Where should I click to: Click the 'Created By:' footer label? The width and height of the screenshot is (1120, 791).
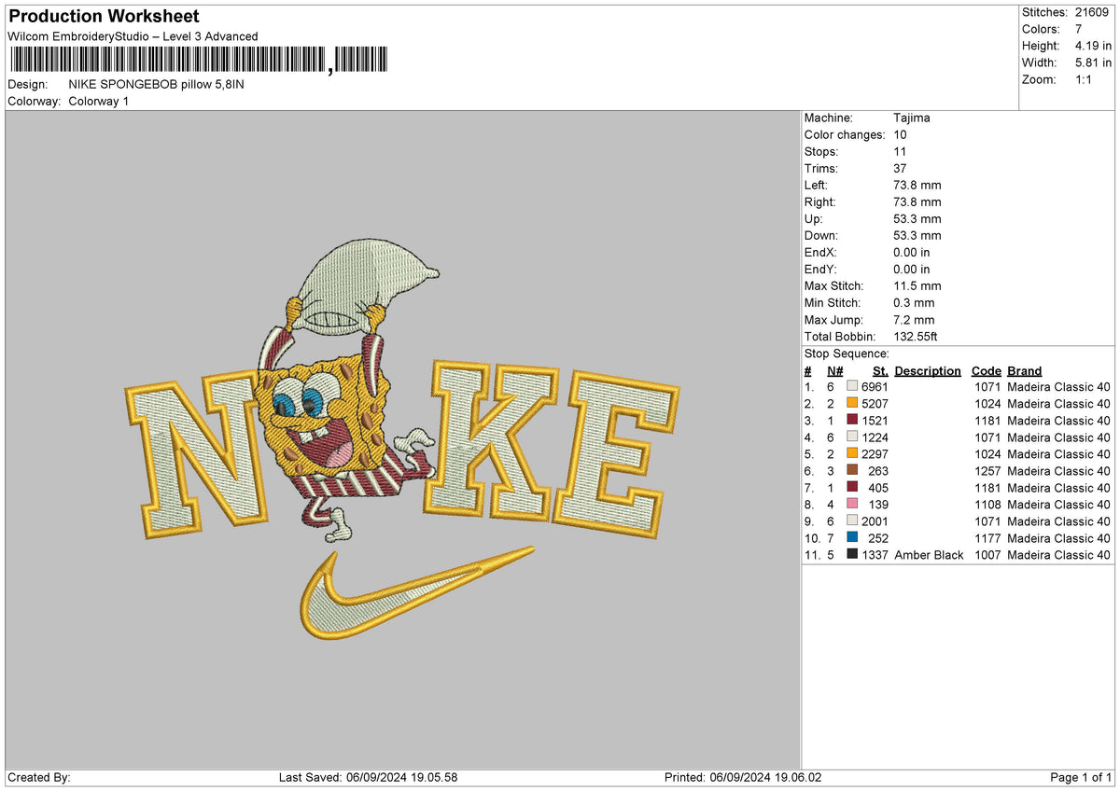tap(39, 778)
